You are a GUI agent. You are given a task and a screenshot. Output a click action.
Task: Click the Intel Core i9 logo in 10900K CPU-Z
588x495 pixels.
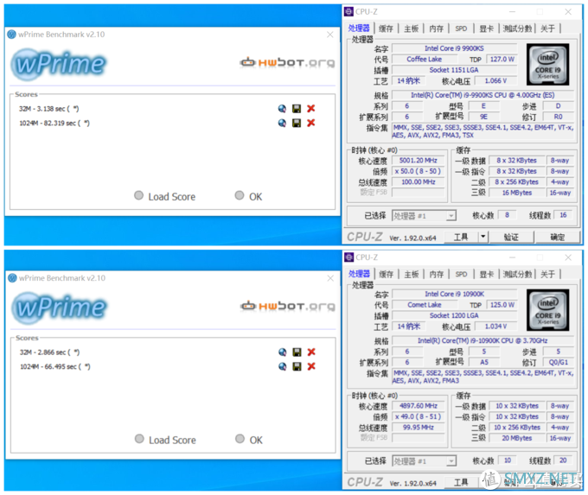pos(548,310)
